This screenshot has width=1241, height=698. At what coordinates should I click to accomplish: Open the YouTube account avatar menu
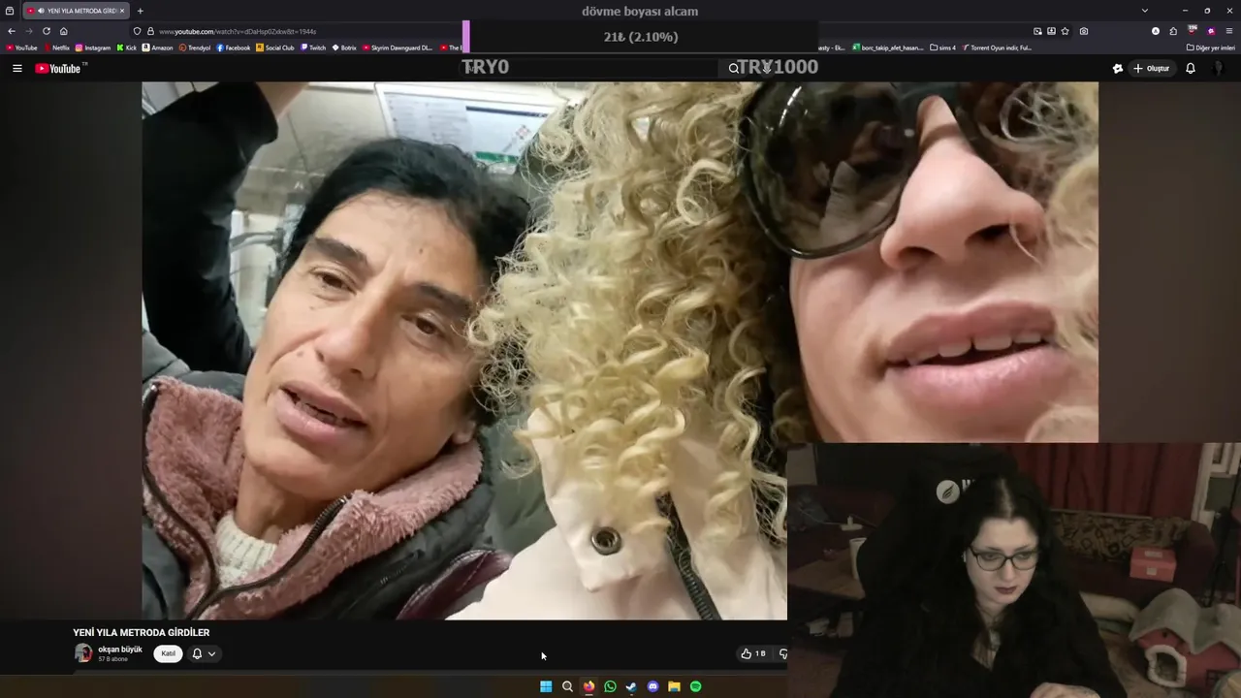1219,68
